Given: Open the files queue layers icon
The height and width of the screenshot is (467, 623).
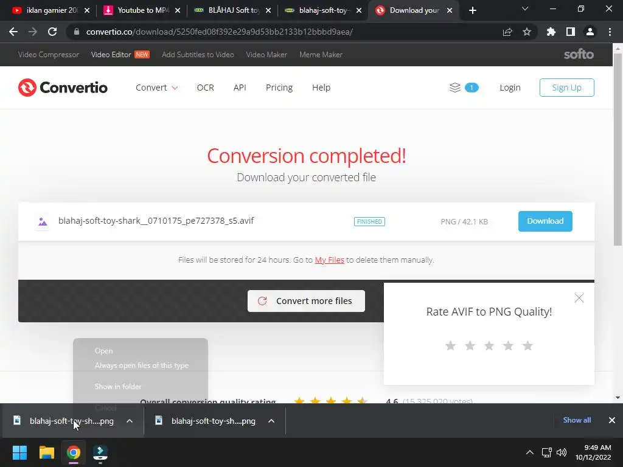Looking at the screenshot, I should [x=455, y=88].
